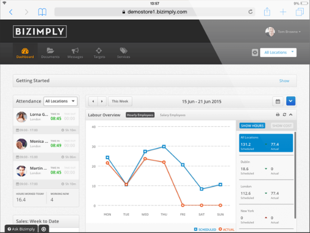Print the Labour Overview chart

click(277, 114)
